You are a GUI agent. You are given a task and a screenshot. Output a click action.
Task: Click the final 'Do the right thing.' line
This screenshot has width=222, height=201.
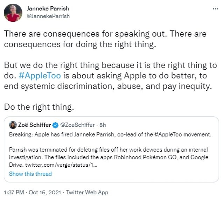pyautogui.click(x=39, y=108)
